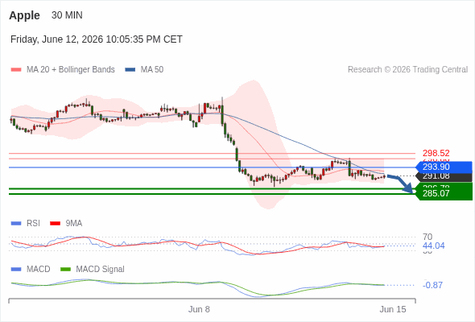Click the MA 20 Bollinger Bands red swatch

coord(16,70)
